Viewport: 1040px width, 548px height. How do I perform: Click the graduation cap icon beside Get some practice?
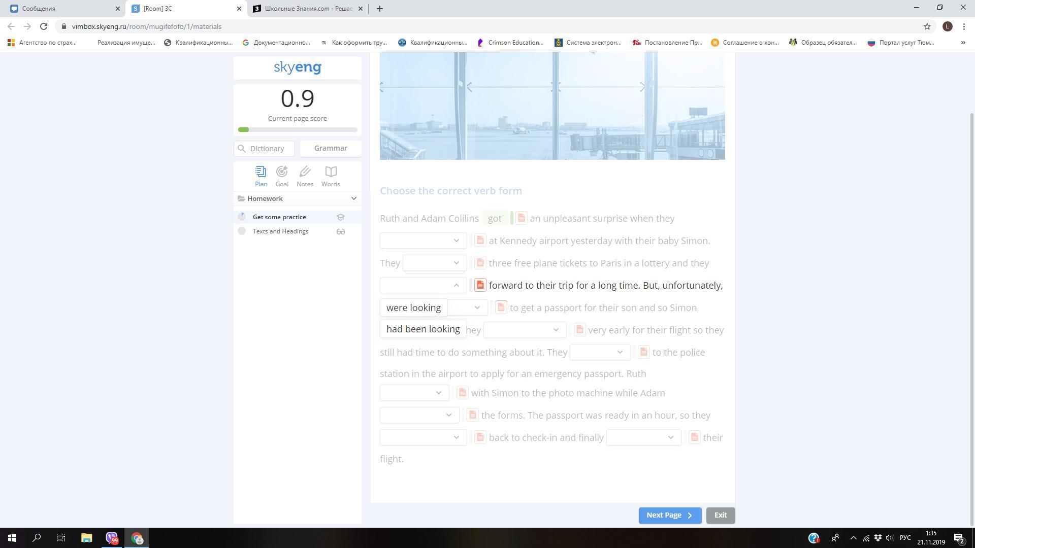pos(341,217)
